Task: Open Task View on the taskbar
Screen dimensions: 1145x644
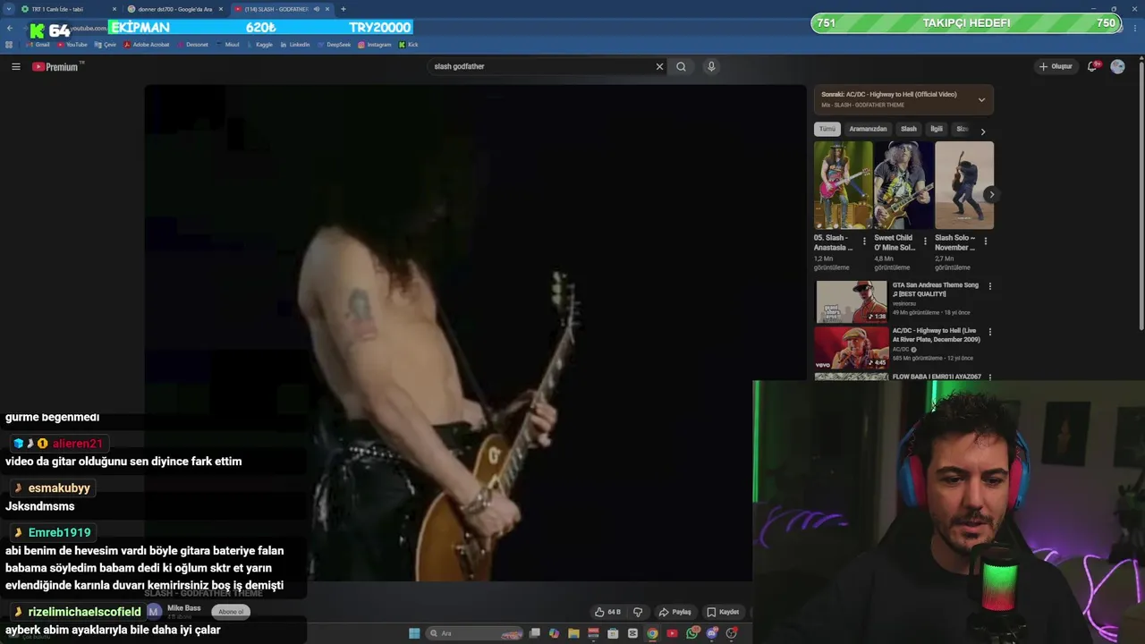Action: (x=534, y=633)
